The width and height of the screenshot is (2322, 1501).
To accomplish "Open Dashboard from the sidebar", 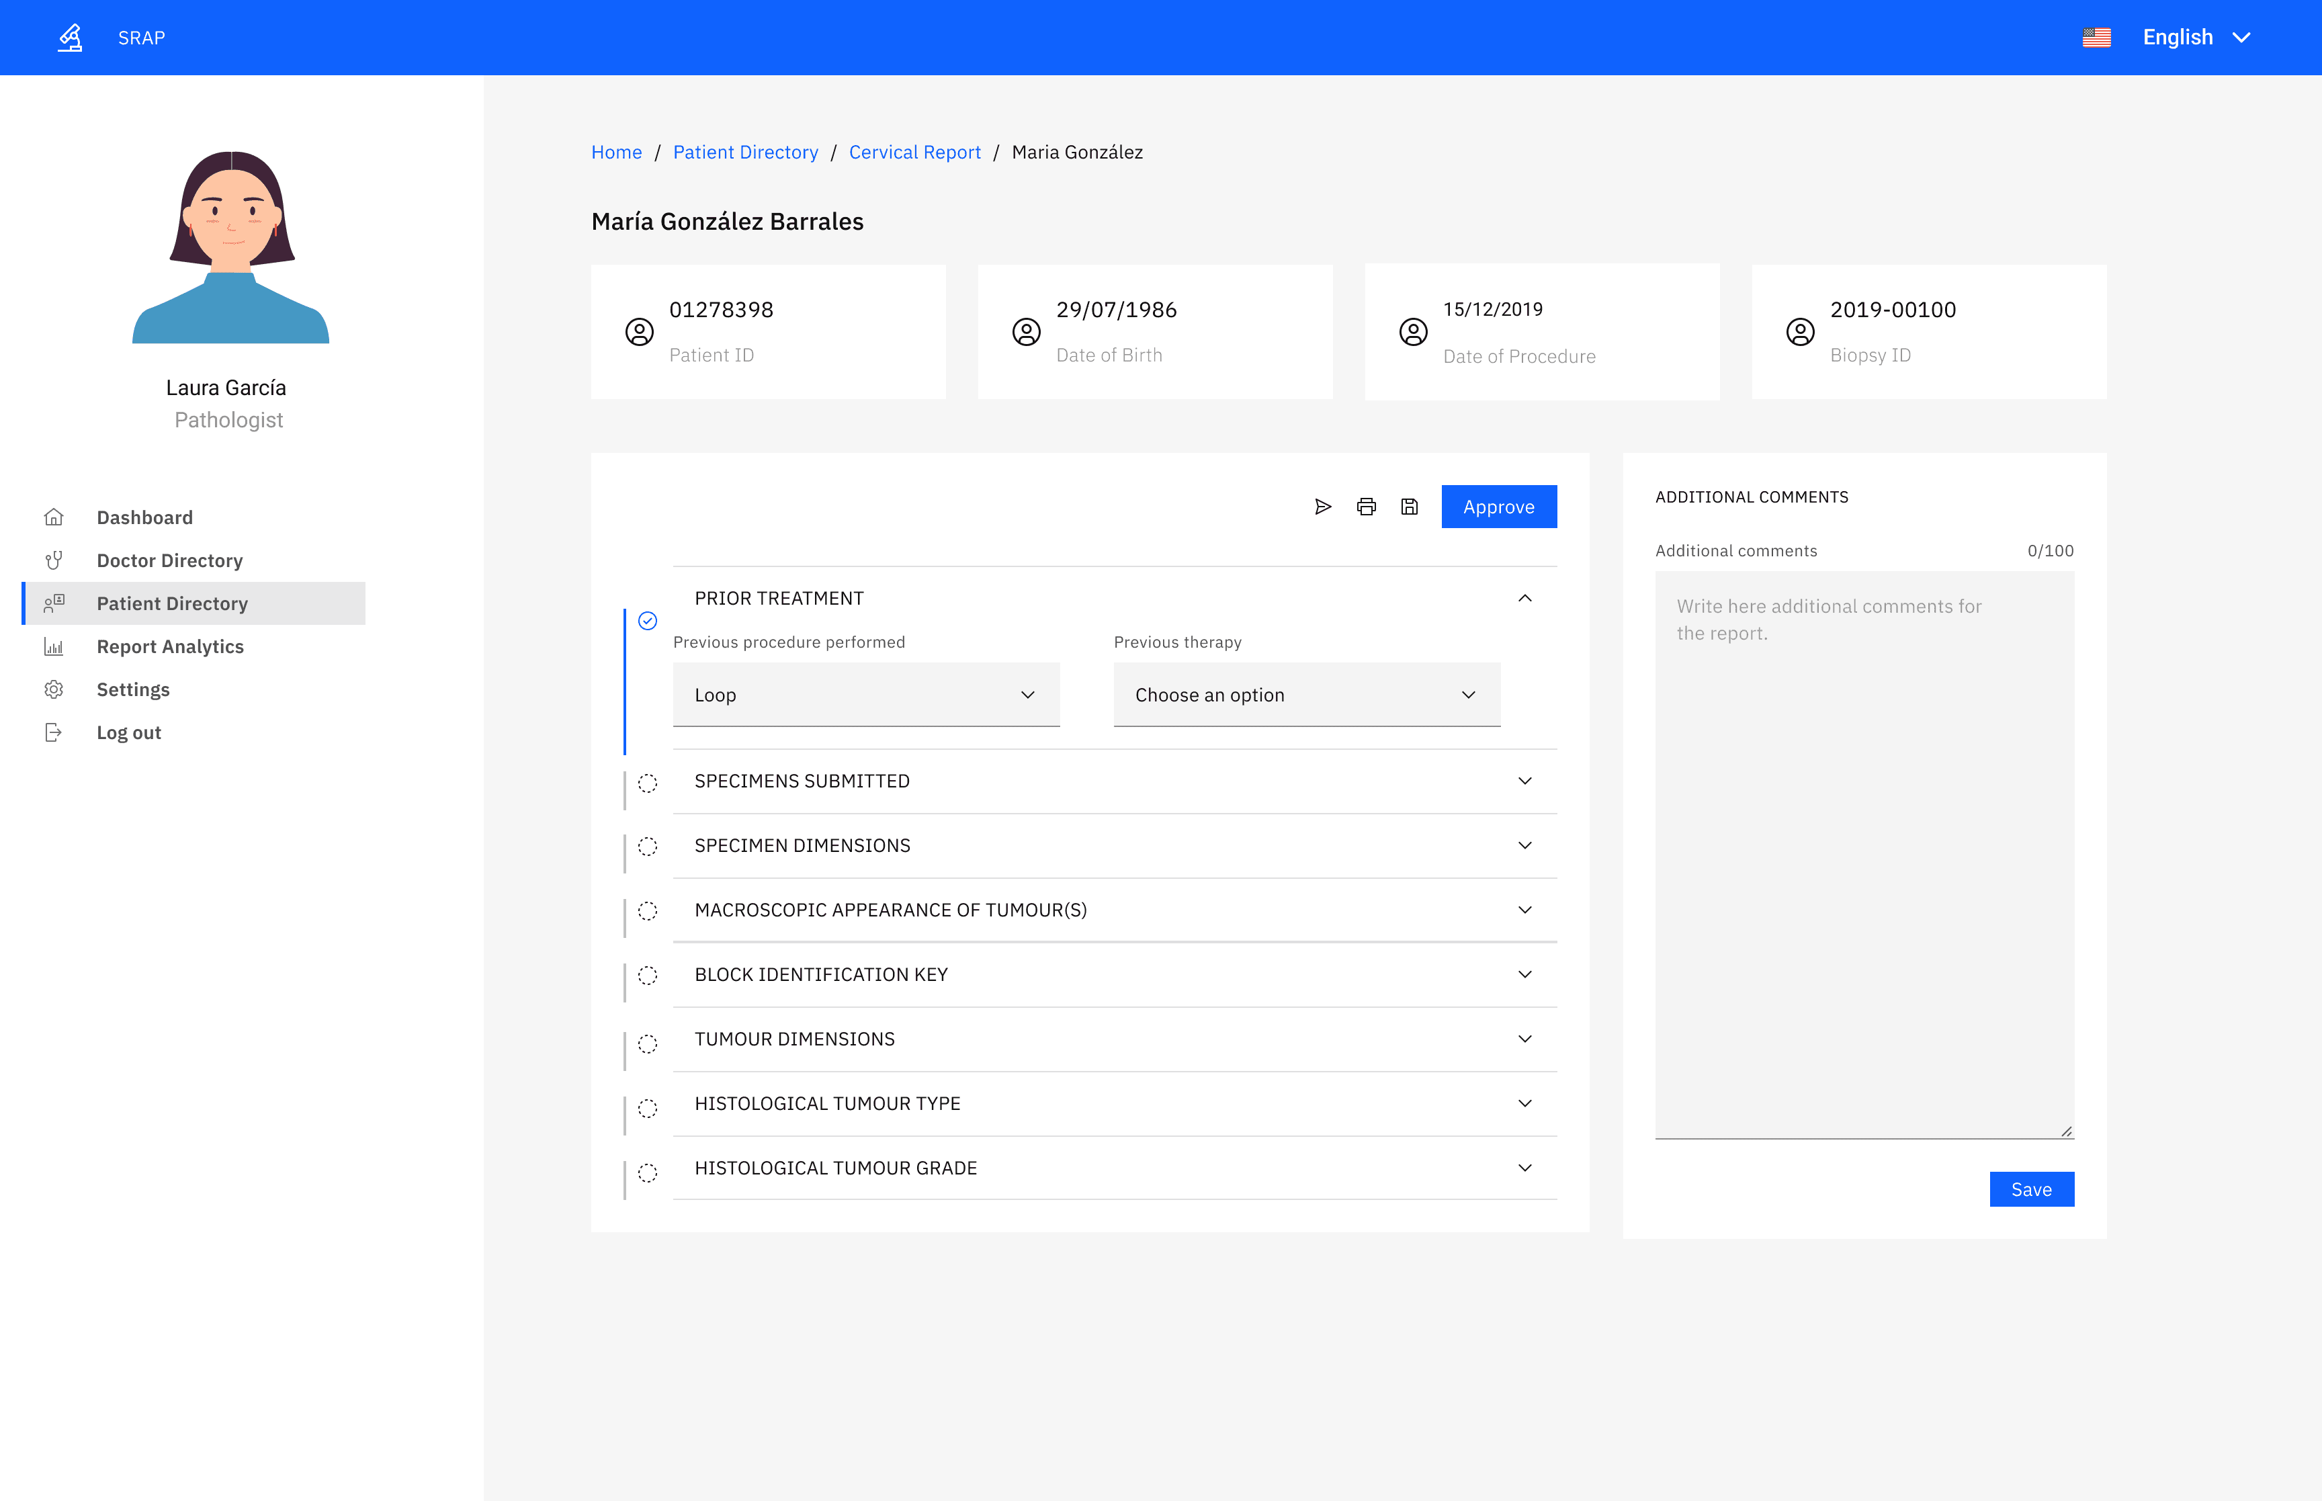I will tap(144, 517).
